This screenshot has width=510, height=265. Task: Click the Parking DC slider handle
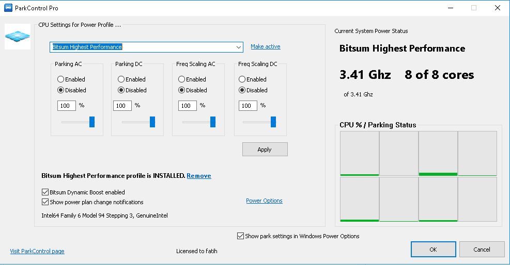click(152, 122)
